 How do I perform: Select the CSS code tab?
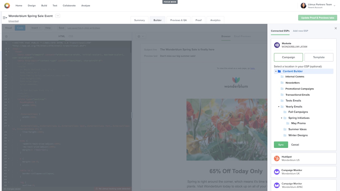click(71, 36)
